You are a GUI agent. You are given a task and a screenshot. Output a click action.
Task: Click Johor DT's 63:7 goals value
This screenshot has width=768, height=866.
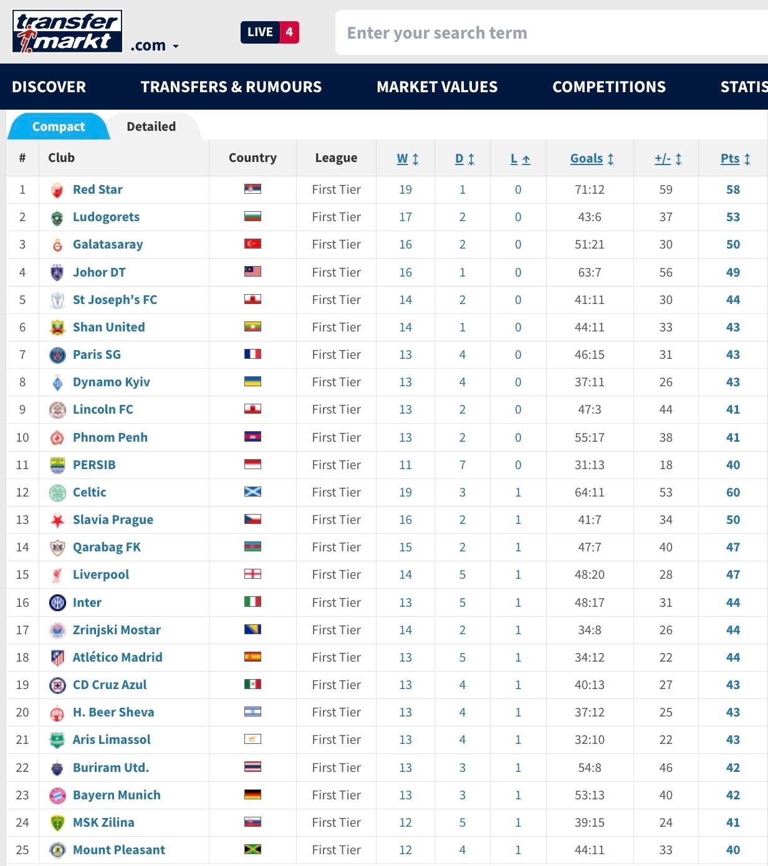(590, 272)
